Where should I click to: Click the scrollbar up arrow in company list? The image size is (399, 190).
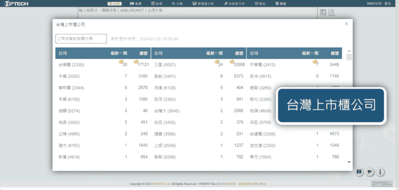[x=349, y=51]
